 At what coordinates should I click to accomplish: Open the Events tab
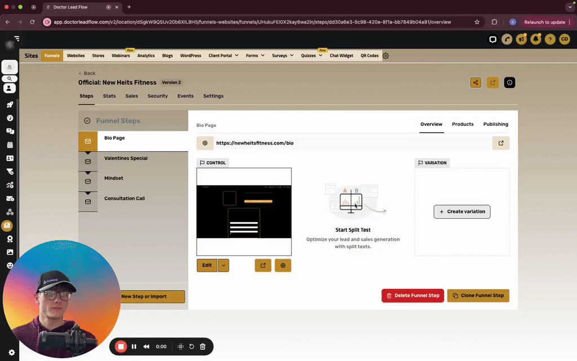(x=185, y=96)
